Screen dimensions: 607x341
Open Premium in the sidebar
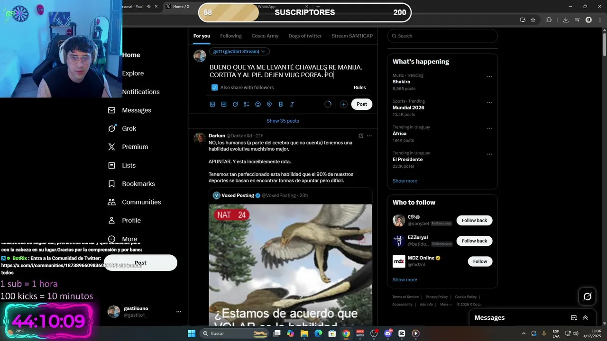pyautogui.click(x=128, y=147)
